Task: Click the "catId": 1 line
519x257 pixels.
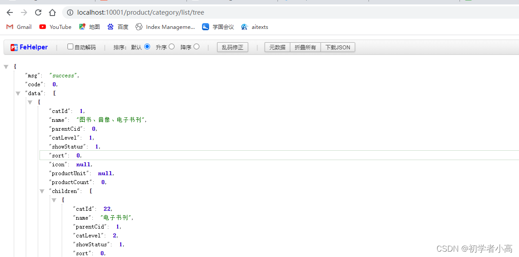Action: coord(67,111)
